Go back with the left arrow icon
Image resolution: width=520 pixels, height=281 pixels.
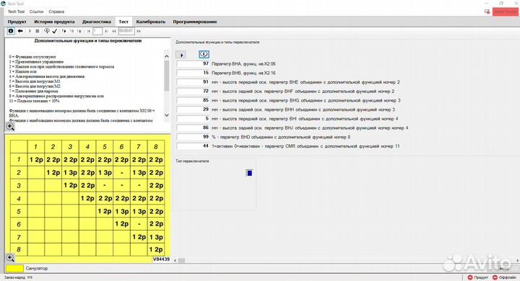point(20,31)
